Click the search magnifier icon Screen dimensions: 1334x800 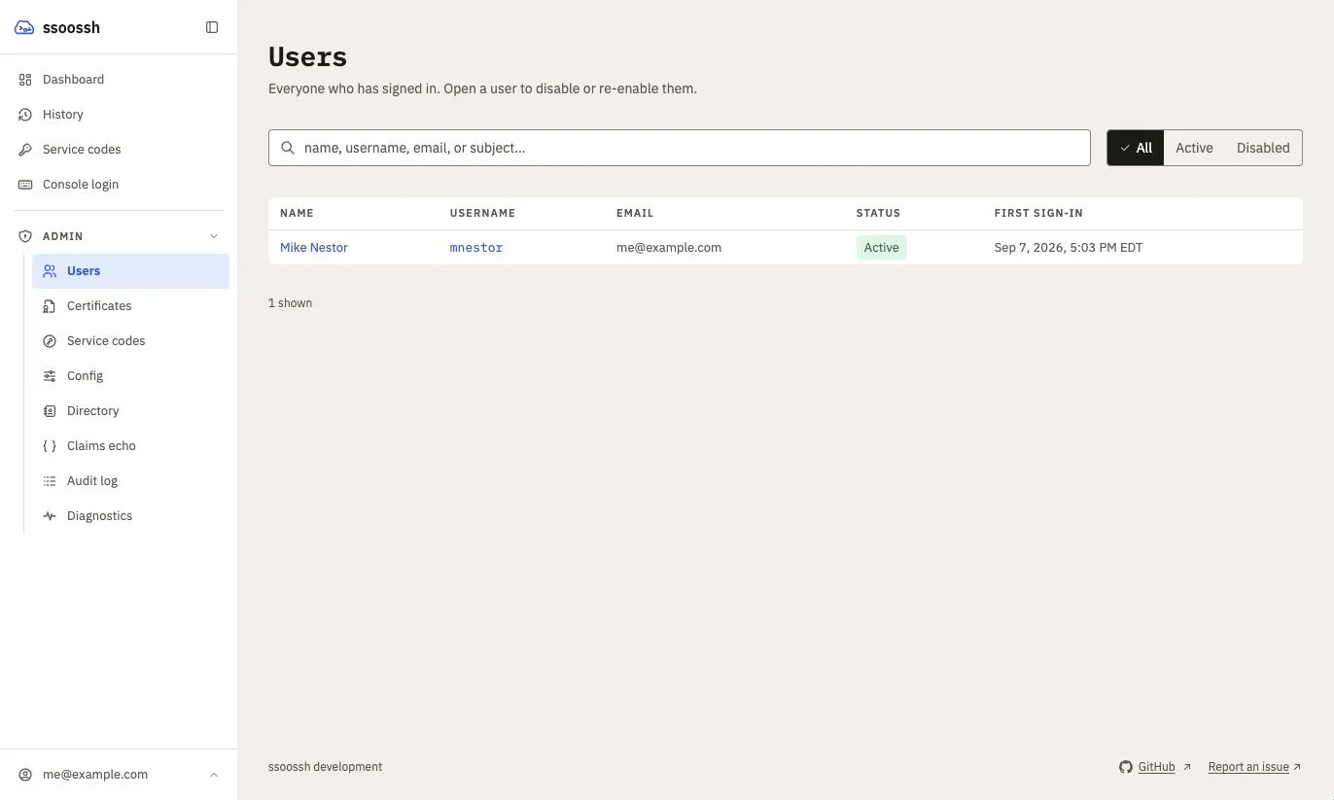pyautogui.click(x=288, y=148)
